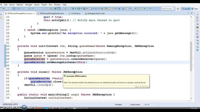Click 'setMessageListener' in line 47
Viewport: 200px width, 112px height.
(x=61, y=62)
